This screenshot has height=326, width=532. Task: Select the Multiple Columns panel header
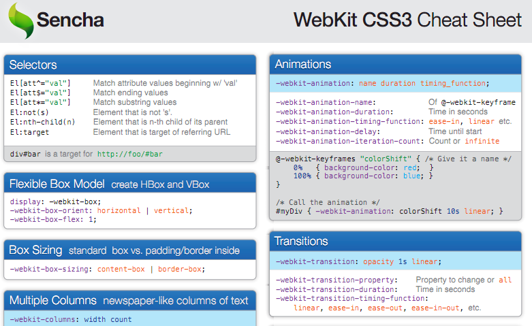coord(130,300)
